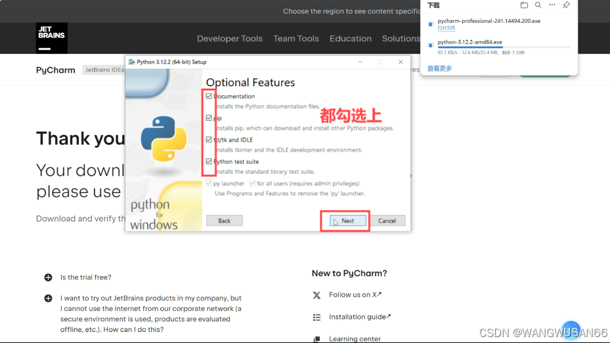This screenshot has width=610, height=343.
Task: Open the Installation guide link
Action: coord(360,317)
